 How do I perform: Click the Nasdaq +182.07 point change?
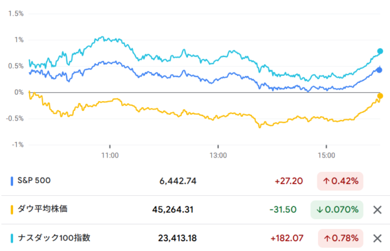point(287,238)
